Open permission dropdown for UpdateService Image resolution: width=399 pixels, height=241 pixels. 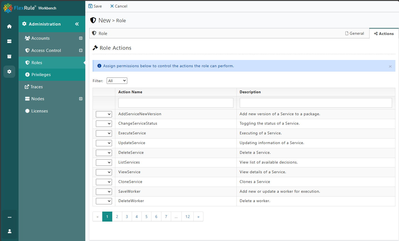pos(104,143)
